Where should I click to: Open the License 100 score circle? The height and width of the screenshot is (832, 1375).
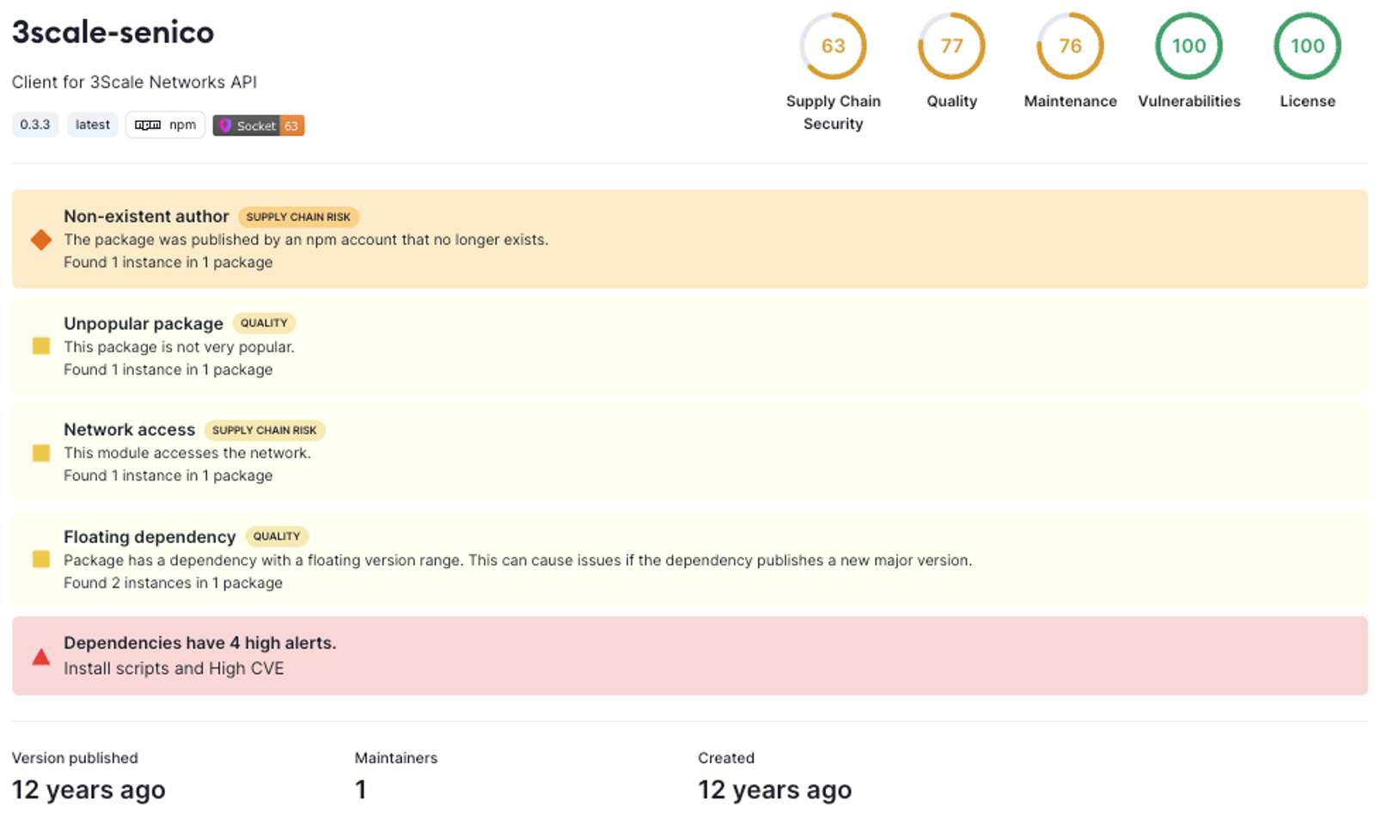[1307, 46]
